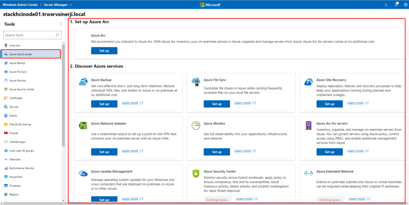Open the settings gear icon

[405, 5]
